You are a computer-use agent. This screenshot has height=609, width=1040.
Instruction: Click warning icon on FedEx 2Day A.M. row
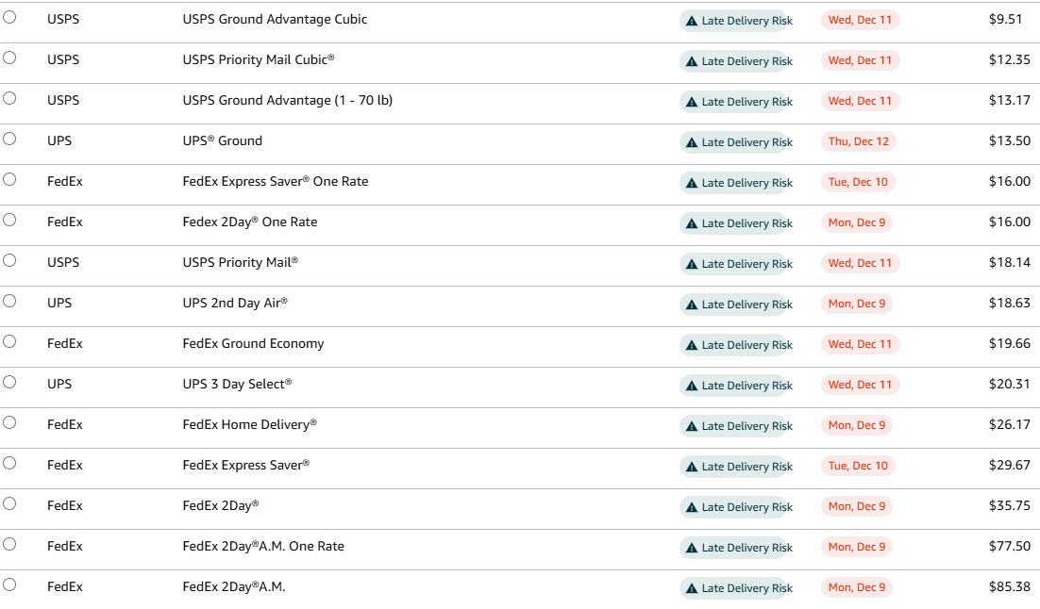[x=692, y=588]
